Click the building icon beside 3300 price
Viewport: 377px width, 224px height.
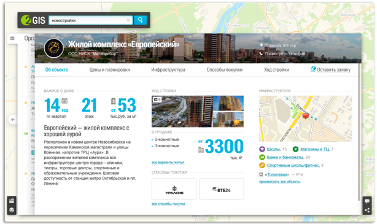(x=201, y=150)
